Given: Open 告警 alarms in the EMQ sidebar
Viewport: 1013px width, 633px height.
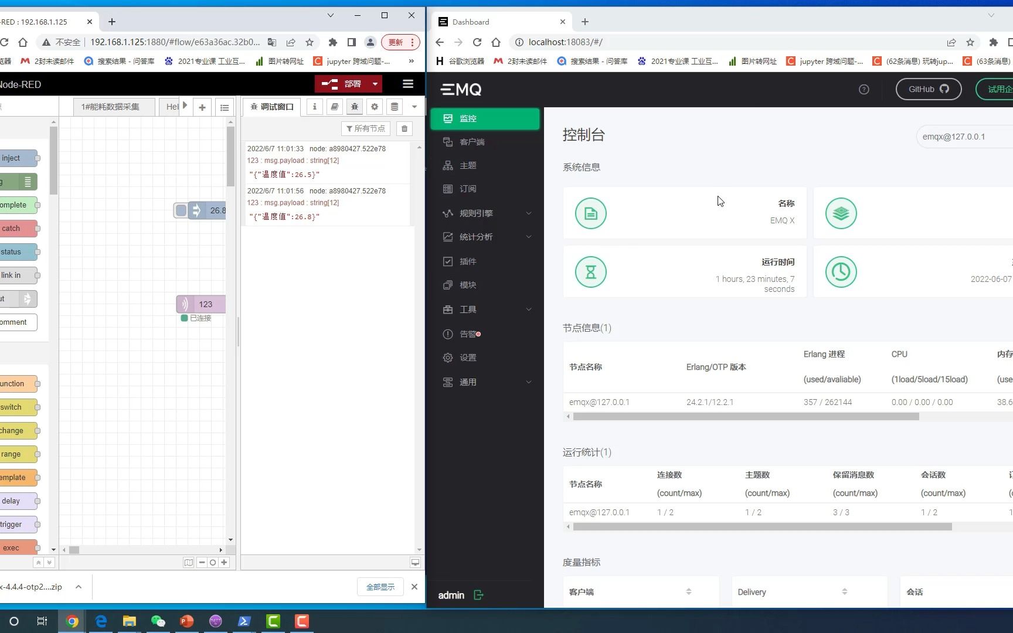Looking at the screenshot, I should pos(485,334).
